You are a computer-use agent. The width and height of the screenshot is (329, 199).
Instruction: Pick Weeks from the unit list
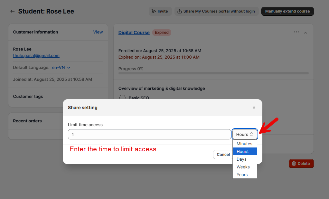click(244, 167)
